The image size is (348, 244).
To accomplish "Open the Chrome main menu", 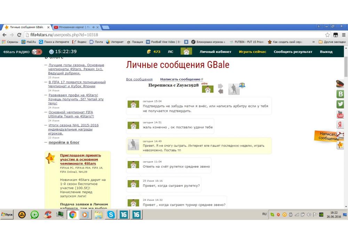I will pyautogui.click(x=343, y=35).
